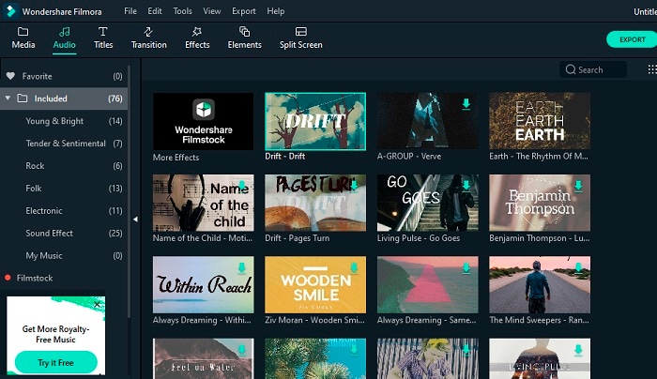657x379 pixels.
Task: Open the Transition tab
Action: (x=148, y=38)
